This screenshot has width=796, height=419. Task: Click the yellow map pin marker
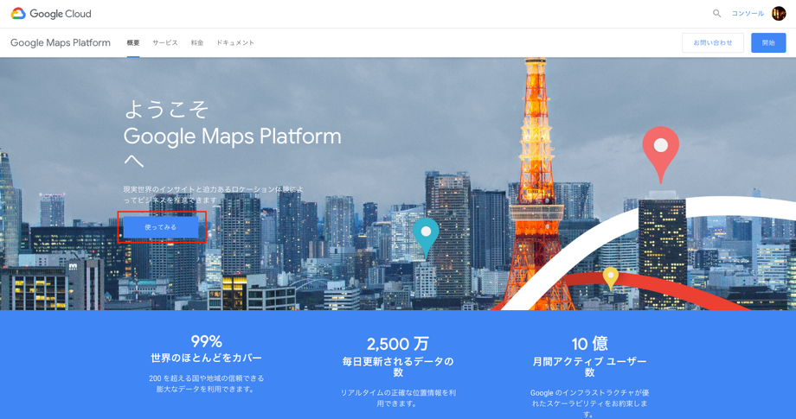tap(610, 279)
